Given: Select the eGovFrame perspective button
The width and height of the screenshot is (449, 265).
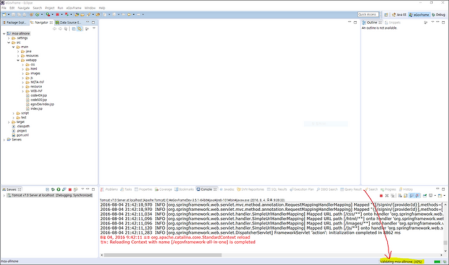Looking at the screenshot, I should 419,14.
